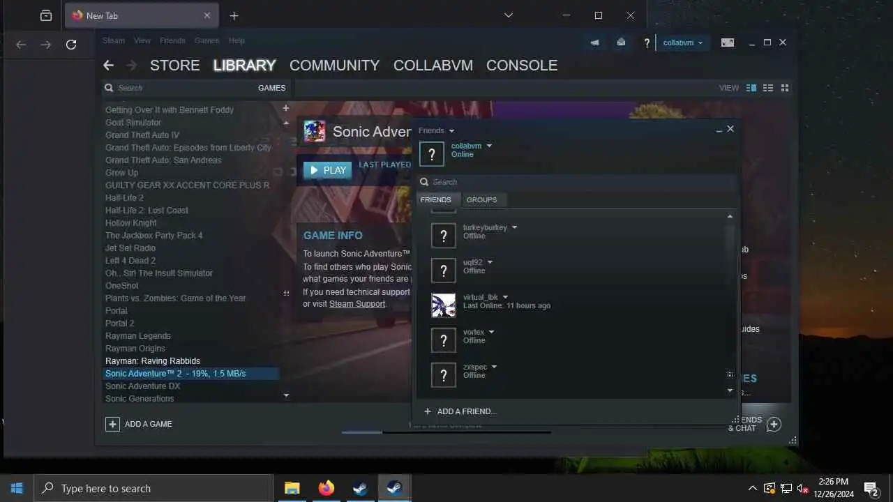Click the Add a Game plus icon
The width and height of the screenshot is (893, 502).
click(x=112, y=424)
